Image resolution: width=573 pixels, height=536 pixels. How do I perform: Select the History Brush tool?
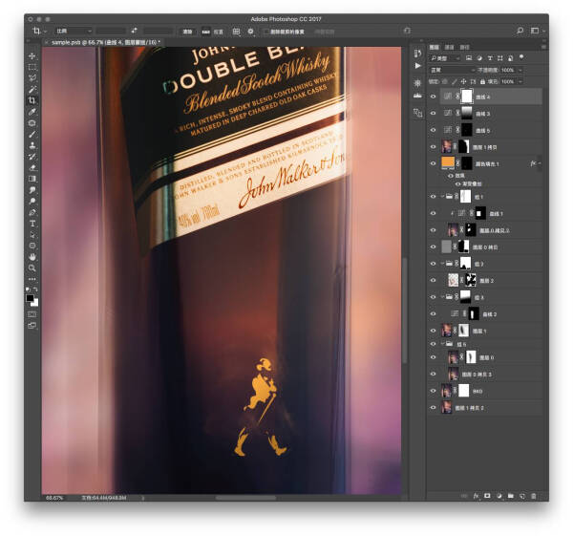tap(32, 157)
